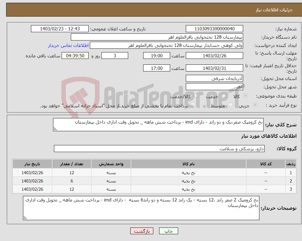Image resolution: width=302 pixels, height=241 pixels.
Task: Click quantity 6 in row 2
Action: (72, 181)
